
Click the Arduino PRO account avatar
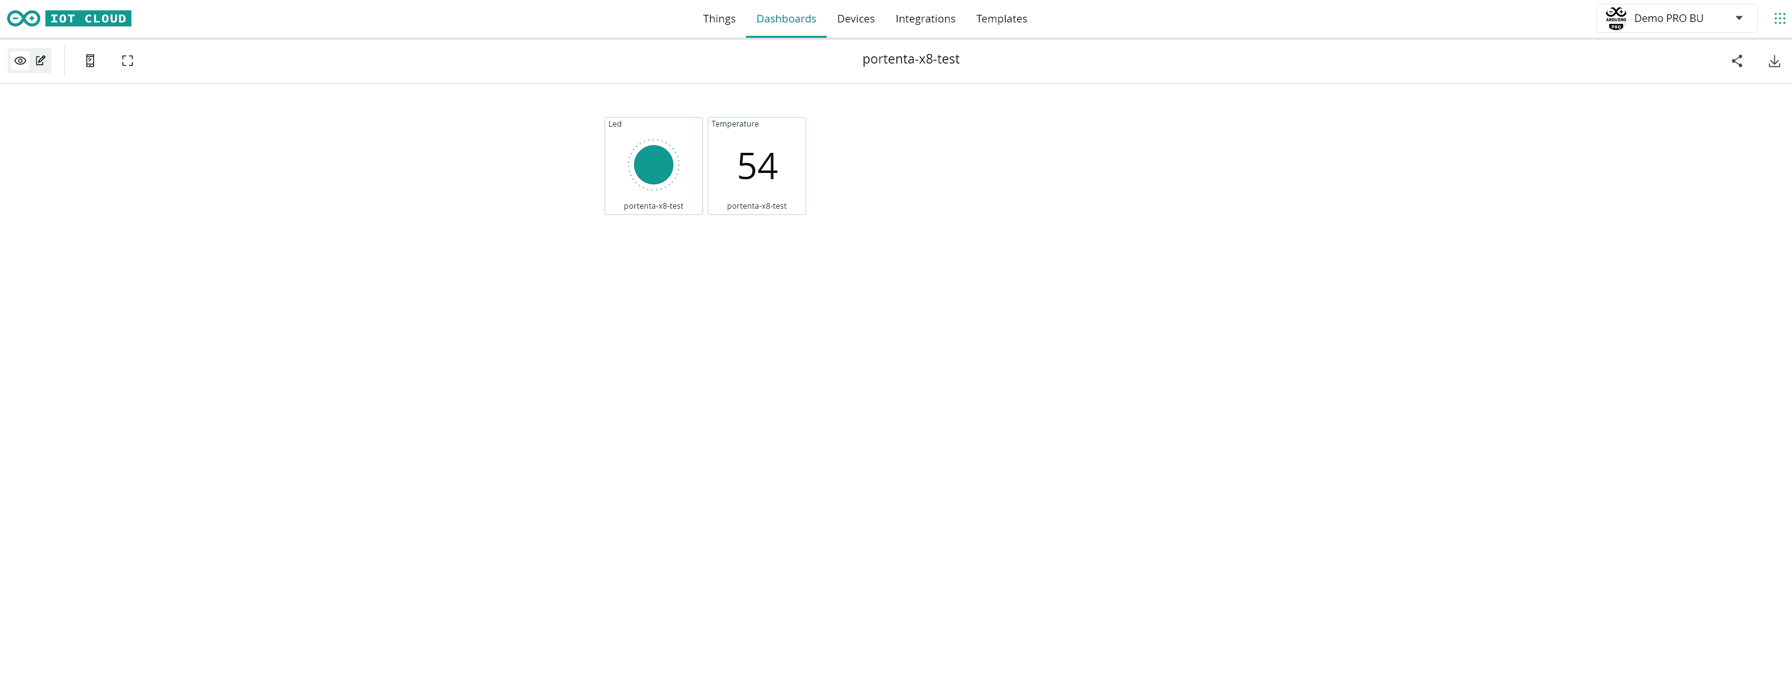pyautogui.click(x=1615, y=19)
